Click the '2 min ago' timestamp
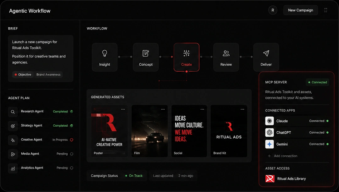 pyautogui.click(x=186, y=176)
